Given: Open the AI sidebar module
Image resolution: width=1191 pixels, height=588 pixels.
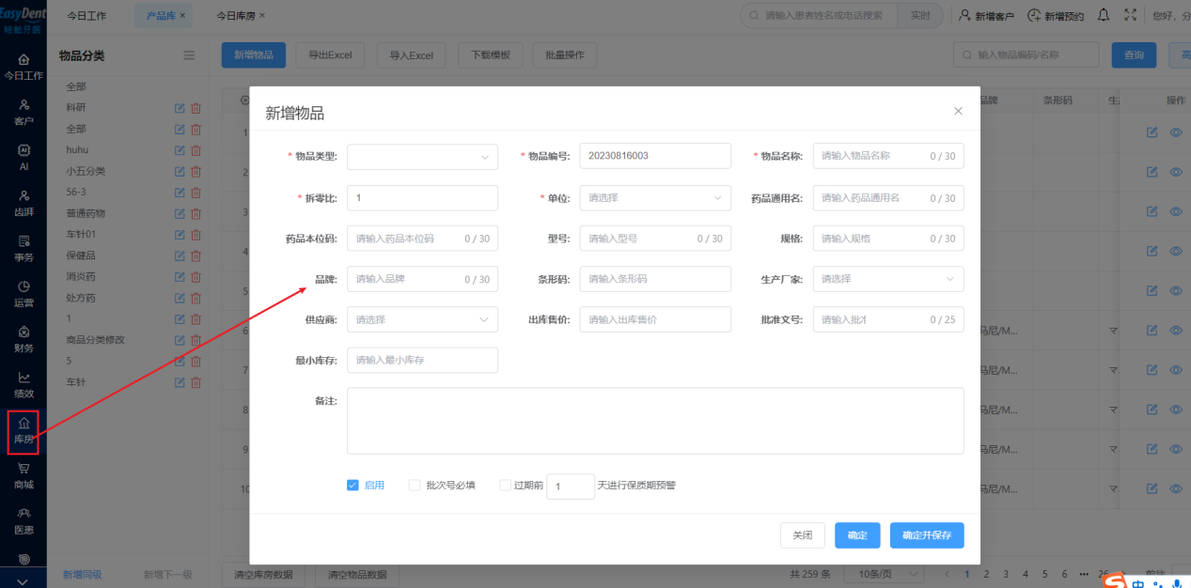Looking at the screenshot, I should [x=24, y=157].
